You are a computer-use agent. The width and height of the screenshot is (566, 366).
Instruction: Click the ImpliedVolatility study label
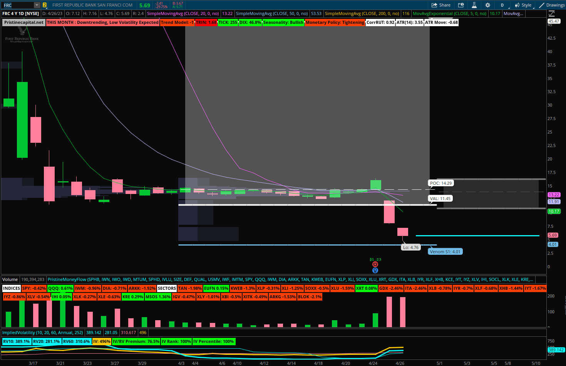point(43,333)
